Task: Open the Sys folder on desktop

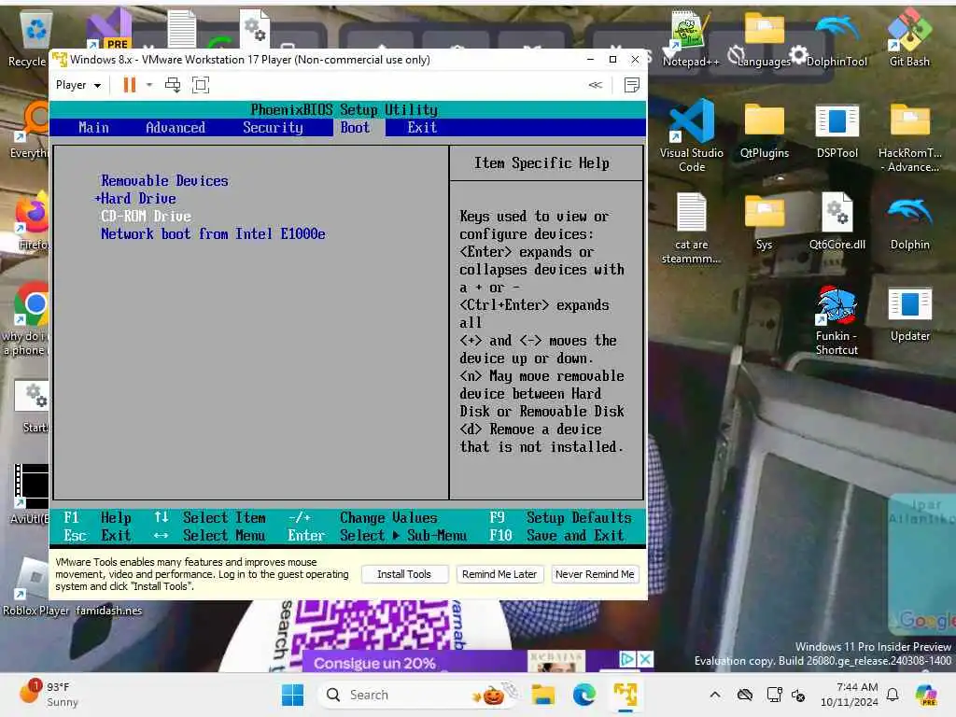Action: pos(764,222)
